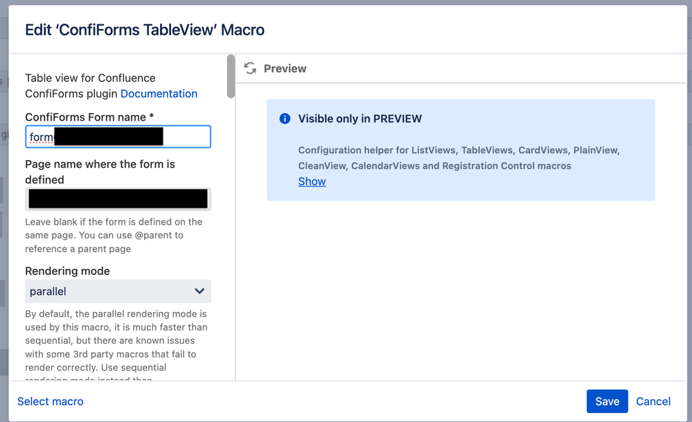Refresh the macro Preview

coord(249,69)
